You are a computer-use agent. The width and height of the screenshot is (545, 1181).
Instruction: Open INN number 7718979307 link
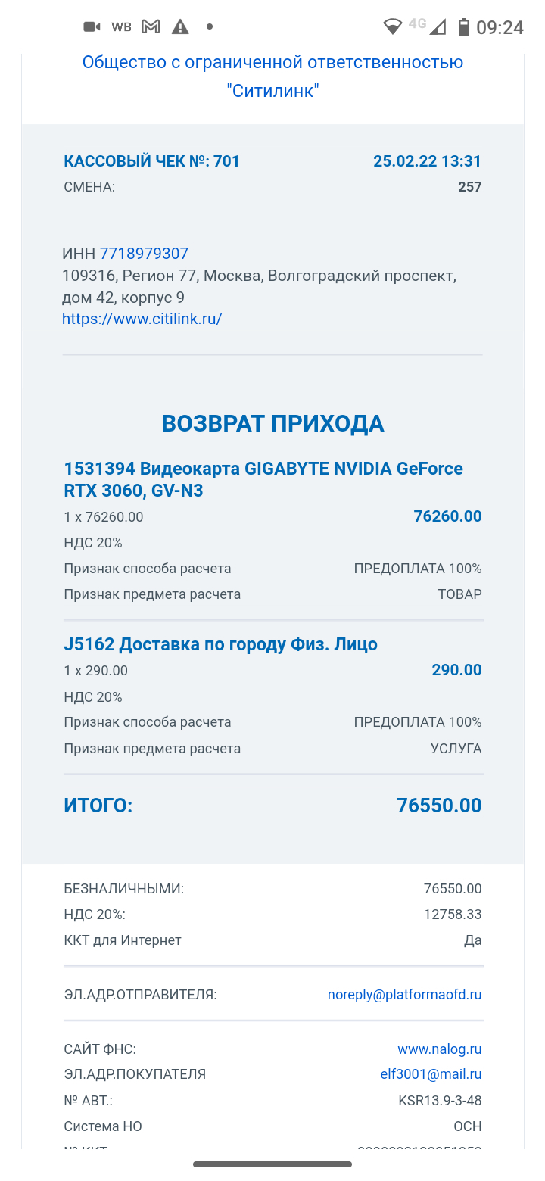pyautogui.click(x=144, y=254)
